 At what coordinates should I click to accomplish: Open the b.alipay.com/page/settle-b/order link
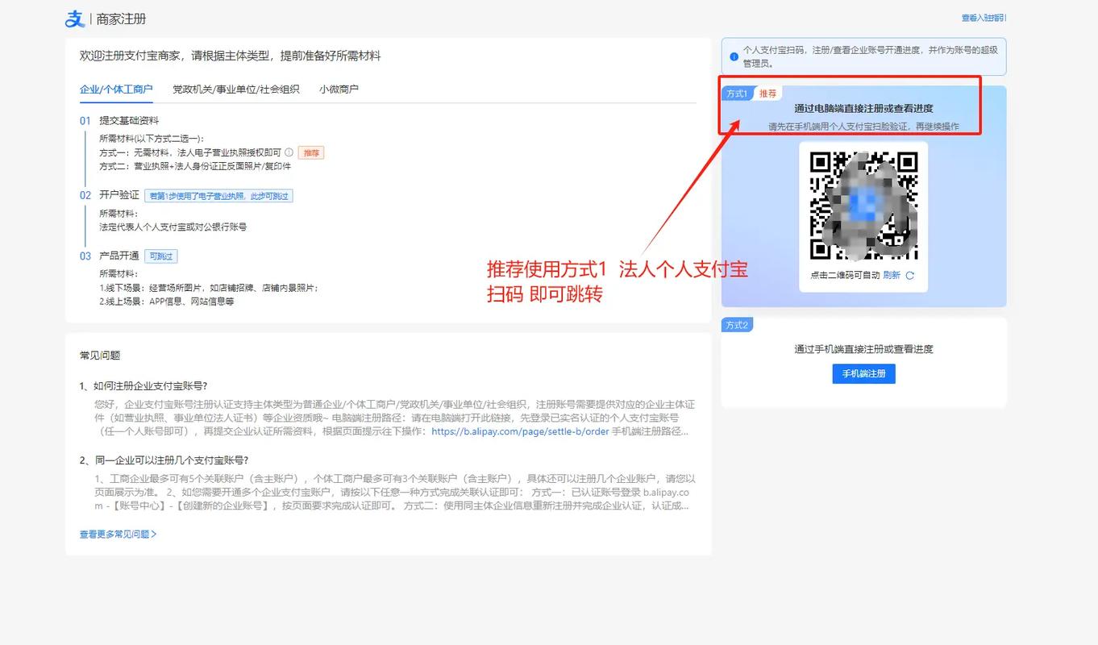click(520, 431)
